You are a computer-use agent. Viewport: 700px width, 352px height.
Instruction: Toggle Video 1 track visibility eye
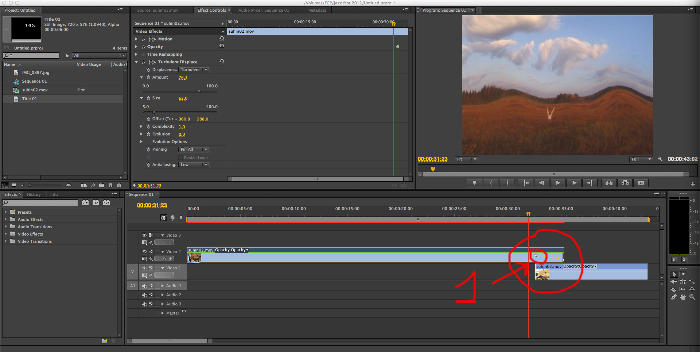(x=144, y=268)
